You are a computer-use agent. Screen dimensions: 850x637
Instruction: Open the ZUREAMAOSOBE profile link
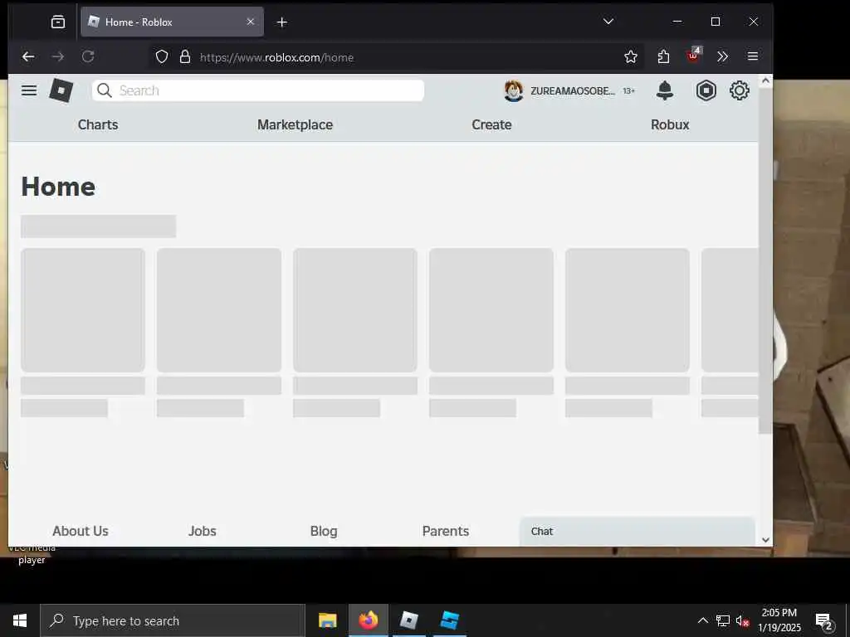573,91
